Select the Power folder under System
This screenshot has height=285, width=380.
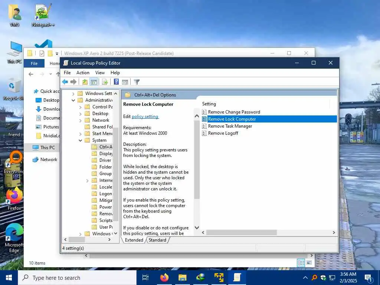tap(102, 207)
